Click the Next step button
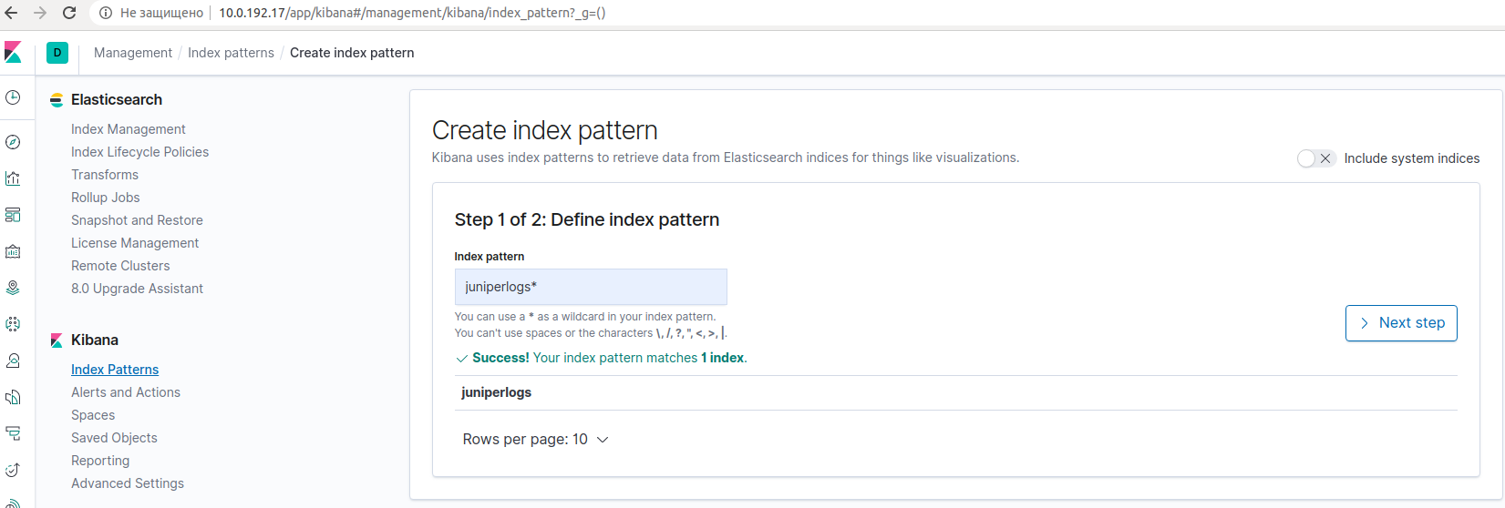Screen dimensions: 1505x508 click(1401, 323)
